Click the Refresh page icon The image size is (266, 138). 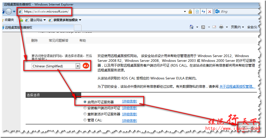click(203, 12)
